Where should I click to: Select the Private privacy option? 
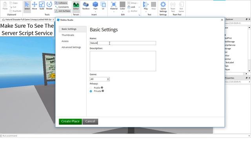(91, 91)
